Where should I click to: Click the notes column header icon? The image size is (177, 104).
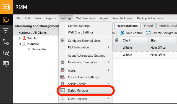coord(117,40)
